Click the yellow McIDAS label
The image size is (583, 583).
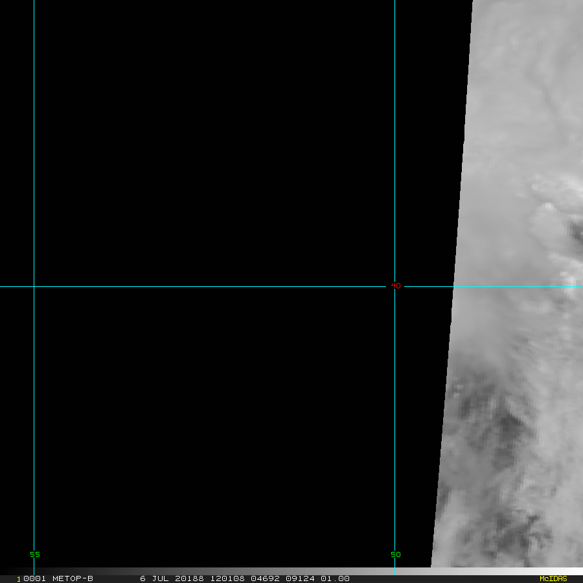pyautogui.click(x=553, y=578)
